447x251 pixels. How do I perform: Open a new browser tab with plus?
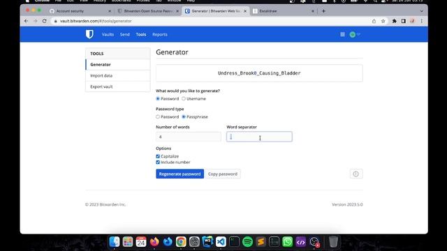click(323, 11)
